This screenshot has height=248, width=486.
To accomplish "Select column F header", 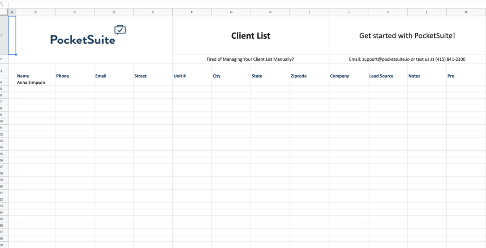I will (x=192, y=12).
